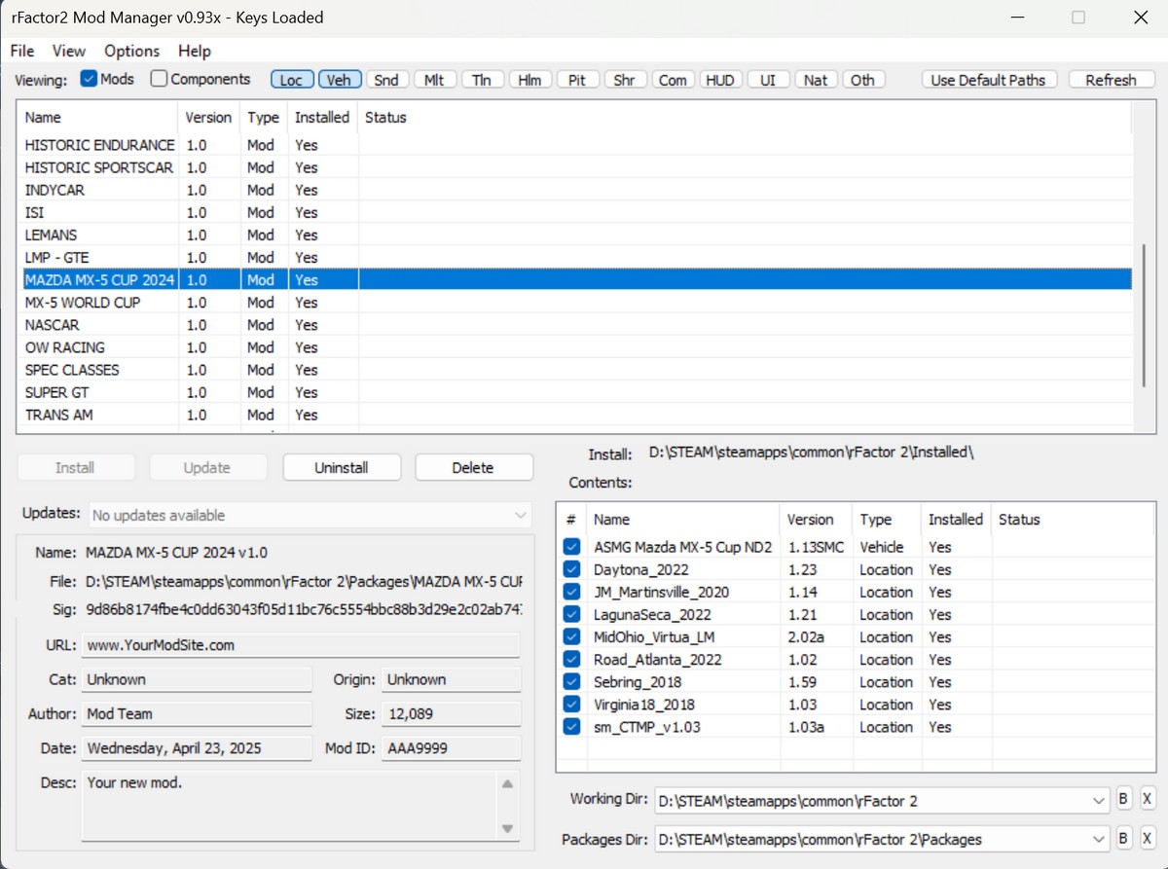Open the Help menu
Screen dimensions: 1168x869
tap(195, 51)
